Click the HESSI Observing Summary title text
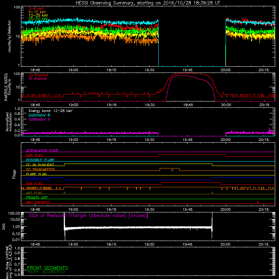Image resolution: width=279 pixels, height=279 pixels. [x=148, y=3]
